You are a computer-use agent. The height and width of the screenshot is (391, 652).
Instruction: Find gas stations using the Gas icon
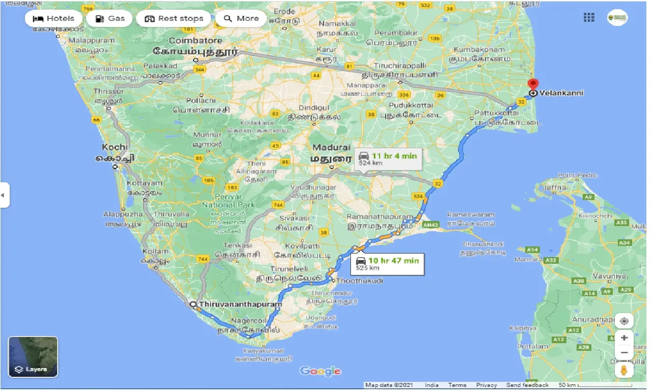click(109, 18)
